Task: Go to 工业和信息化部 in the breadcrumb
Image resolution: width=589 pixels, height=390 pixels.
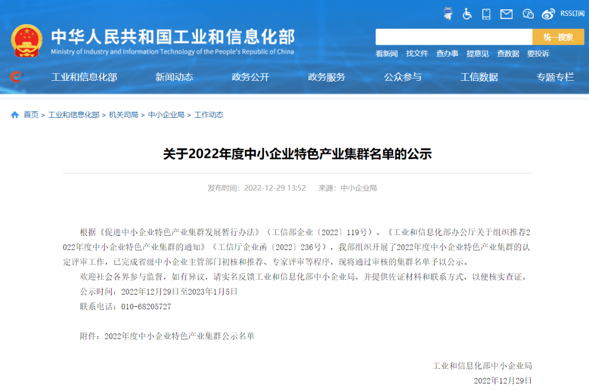Action: tap(74, 115)
